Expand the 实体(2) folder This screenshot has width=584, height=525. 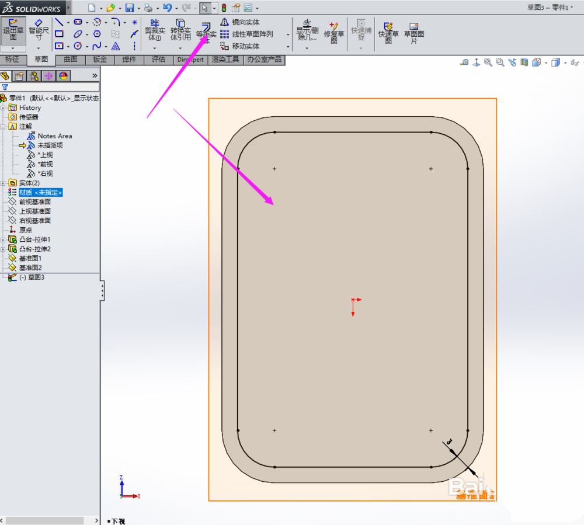3,183
